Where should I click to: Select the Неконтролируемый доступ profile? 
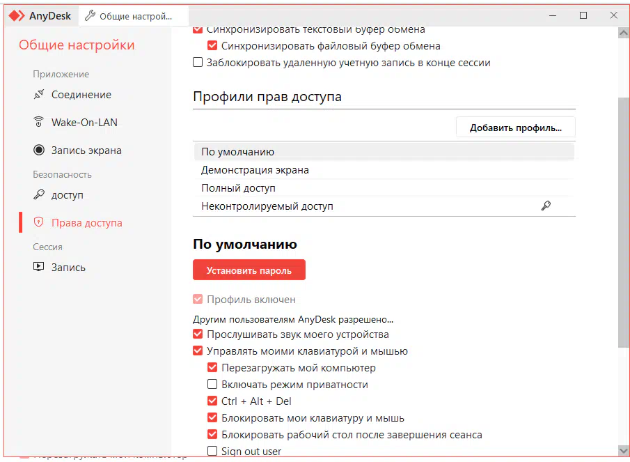coord(384,206)
